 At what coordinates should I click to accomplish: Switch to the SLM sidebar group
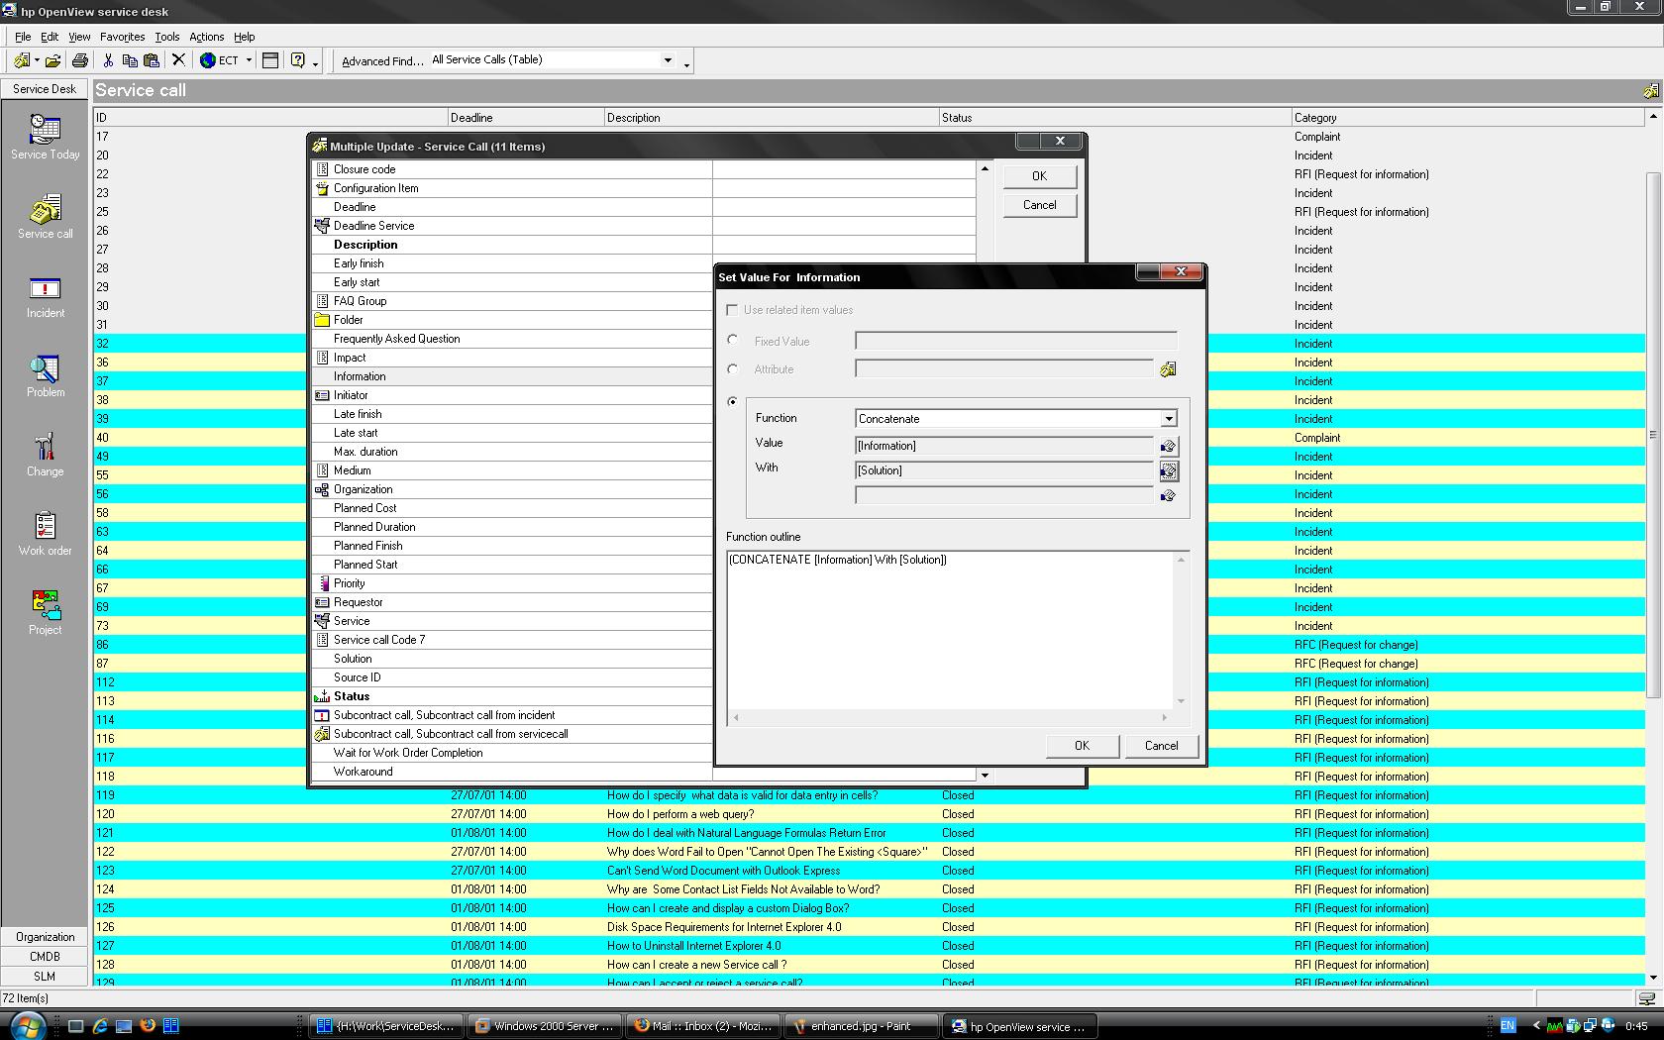click(x=45, y=976)
